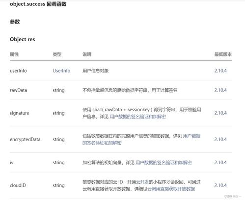The height and width of the screenshot is (200, 245).
Task: Click version 2.10.4 in cloudID row
Action: pyautogui.click(x=220, y=185)
